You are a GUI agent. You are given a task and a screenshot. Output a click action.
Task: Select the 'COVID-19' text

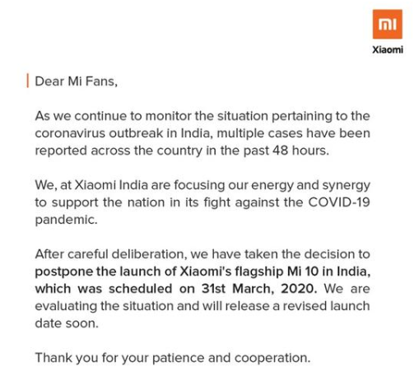[x=339, y=202]
